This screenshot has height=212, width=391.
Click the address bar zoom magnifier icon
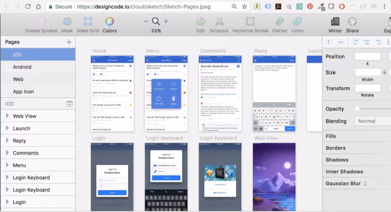[x=234, y=7]
